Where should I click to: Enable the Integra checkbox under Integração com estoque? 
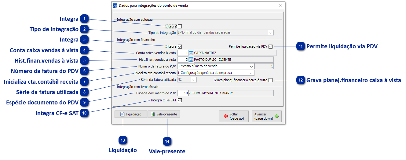[x=180, y=27]
